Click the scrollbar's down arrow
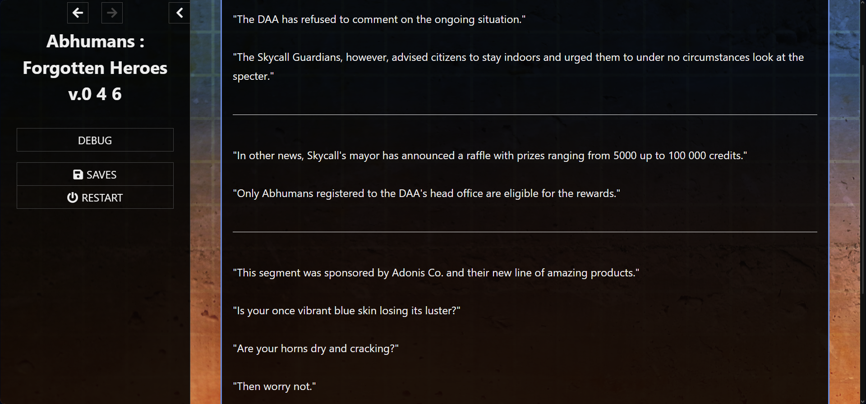866x404 pixels. 863,400
